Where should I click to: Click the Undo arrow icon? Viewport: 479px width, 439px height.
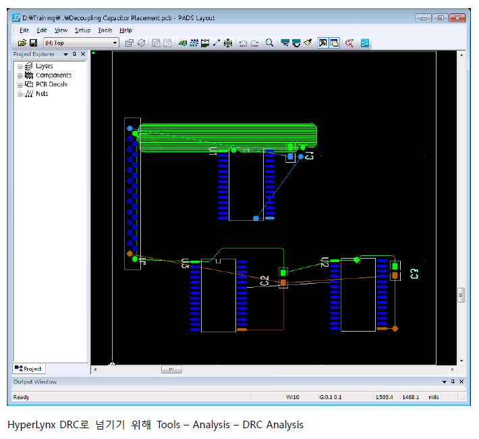[x=243, y=43]
